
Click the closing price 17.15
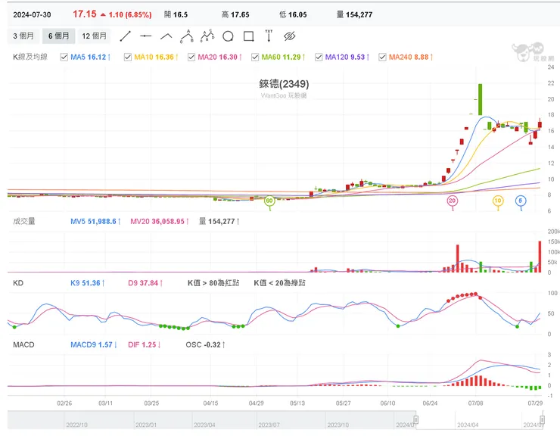click(x=85, y=14)
